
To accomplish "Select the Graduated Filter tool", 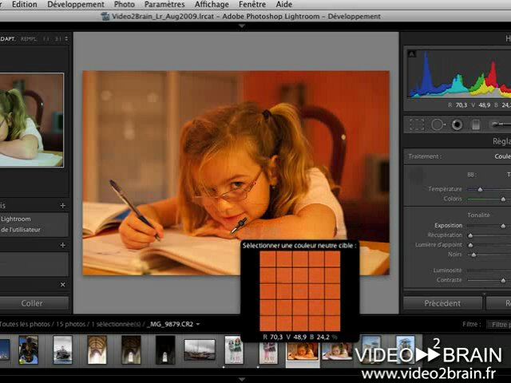I will point(476,124).
